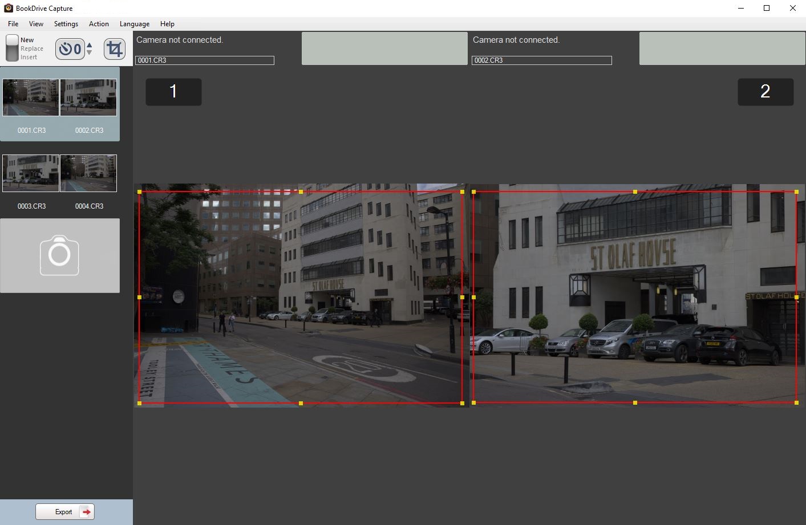Viewport: 806px width, 525px height.
Task: Click the left filename field 0001.CR3
Action: coord(205,60)
